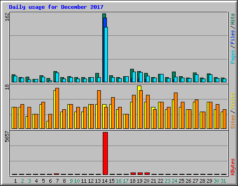Click the day 11 axis label
This screenshot has height=186, width=238.
tap(84, 181)
